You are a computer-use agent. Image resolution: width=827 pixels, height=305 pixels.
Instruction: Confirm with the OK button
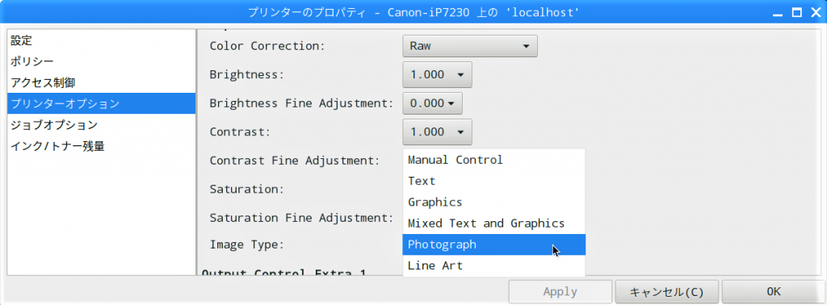pyautogui.click(x=774, y=291)
